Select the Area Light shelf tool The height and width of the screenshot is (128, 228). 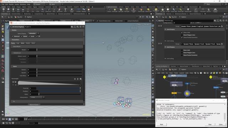[127, 10]
